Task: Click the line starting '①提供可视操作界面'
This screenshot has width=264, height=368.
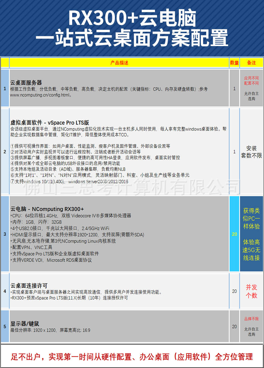Action: 90,146
